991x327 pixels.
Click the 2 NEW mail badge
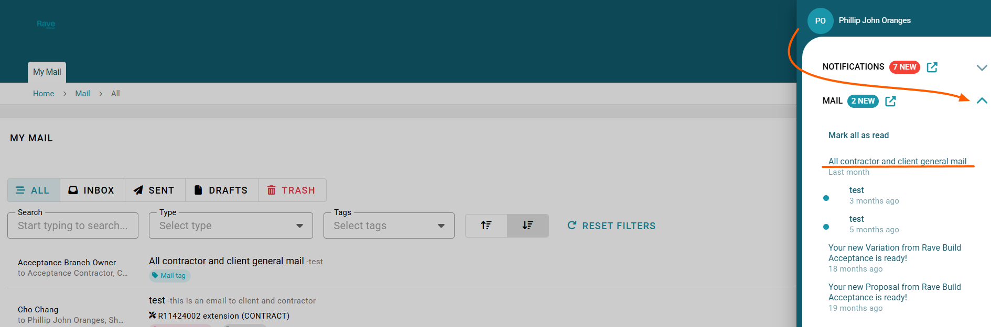863,101
